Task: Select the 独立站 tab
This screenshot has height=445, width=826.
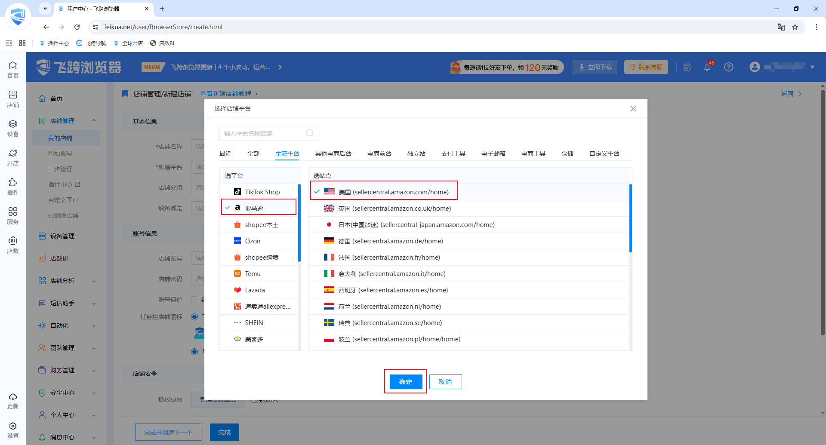Action: (x=416, y=153)
